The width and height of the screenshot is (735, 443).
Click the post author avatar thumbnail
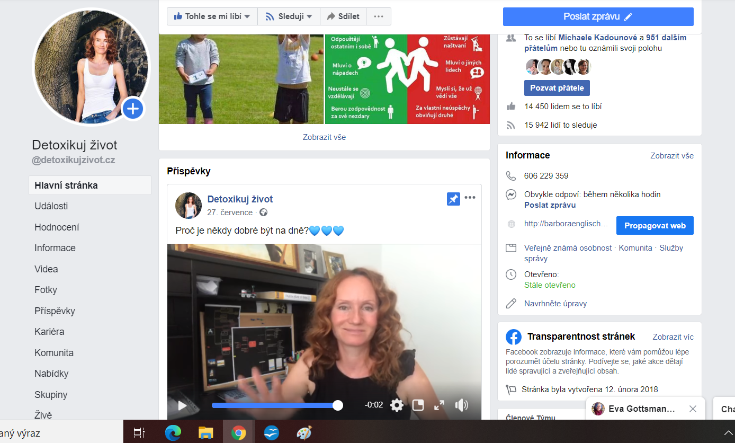point(189,206)
